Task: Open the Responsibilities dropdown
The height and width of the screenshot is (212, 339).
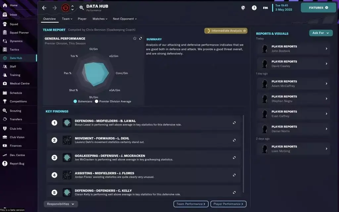Action: [x=61, y=204]
